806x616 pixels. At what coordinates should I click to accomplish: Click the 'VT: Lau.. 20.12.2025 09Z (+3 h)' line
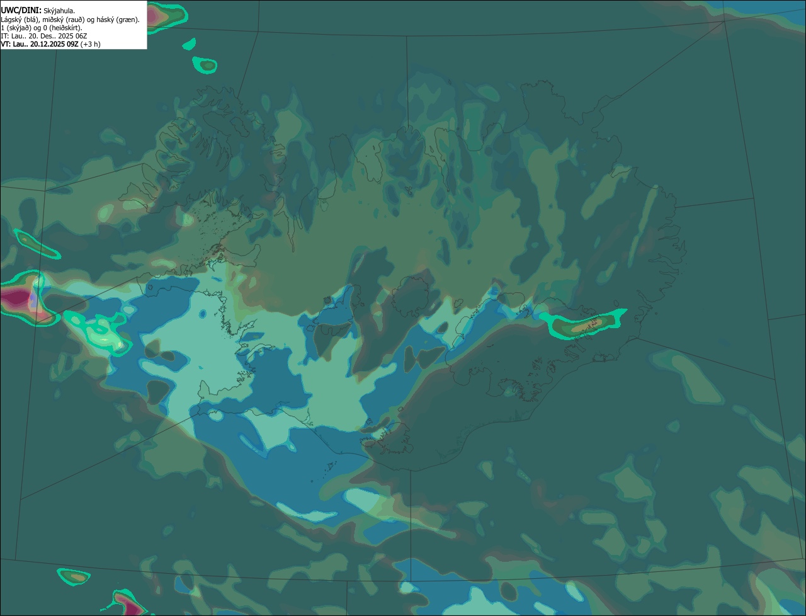click(50, 44)
